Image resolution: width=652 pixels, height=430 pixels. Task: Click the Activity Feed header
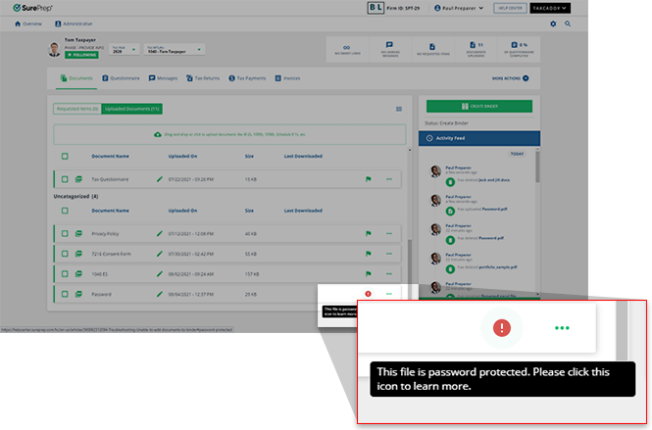(x=479, y=138)
